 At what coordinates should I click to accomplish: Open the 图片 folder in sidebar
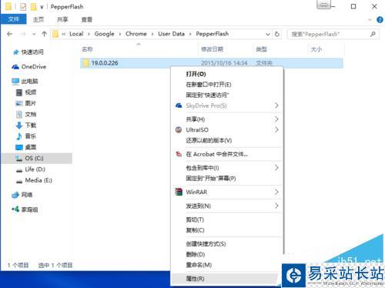(x=26, y=103)
